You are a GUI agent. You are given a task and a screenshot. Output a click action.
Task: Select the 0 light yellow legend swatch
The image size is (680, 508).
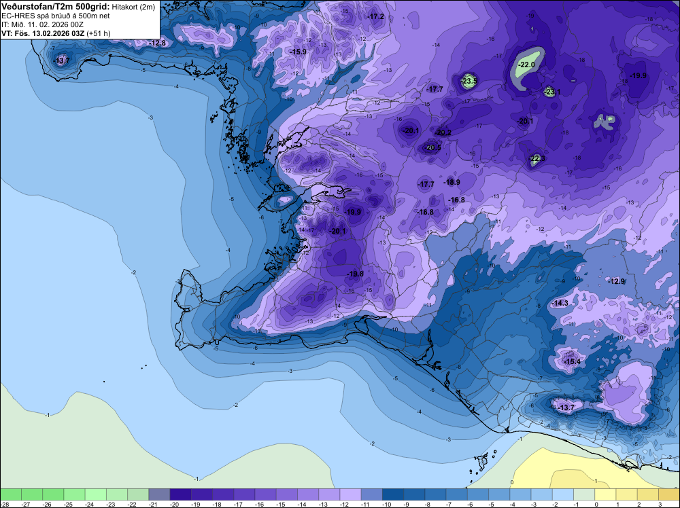pyautogui.click(x=605, y=494)
